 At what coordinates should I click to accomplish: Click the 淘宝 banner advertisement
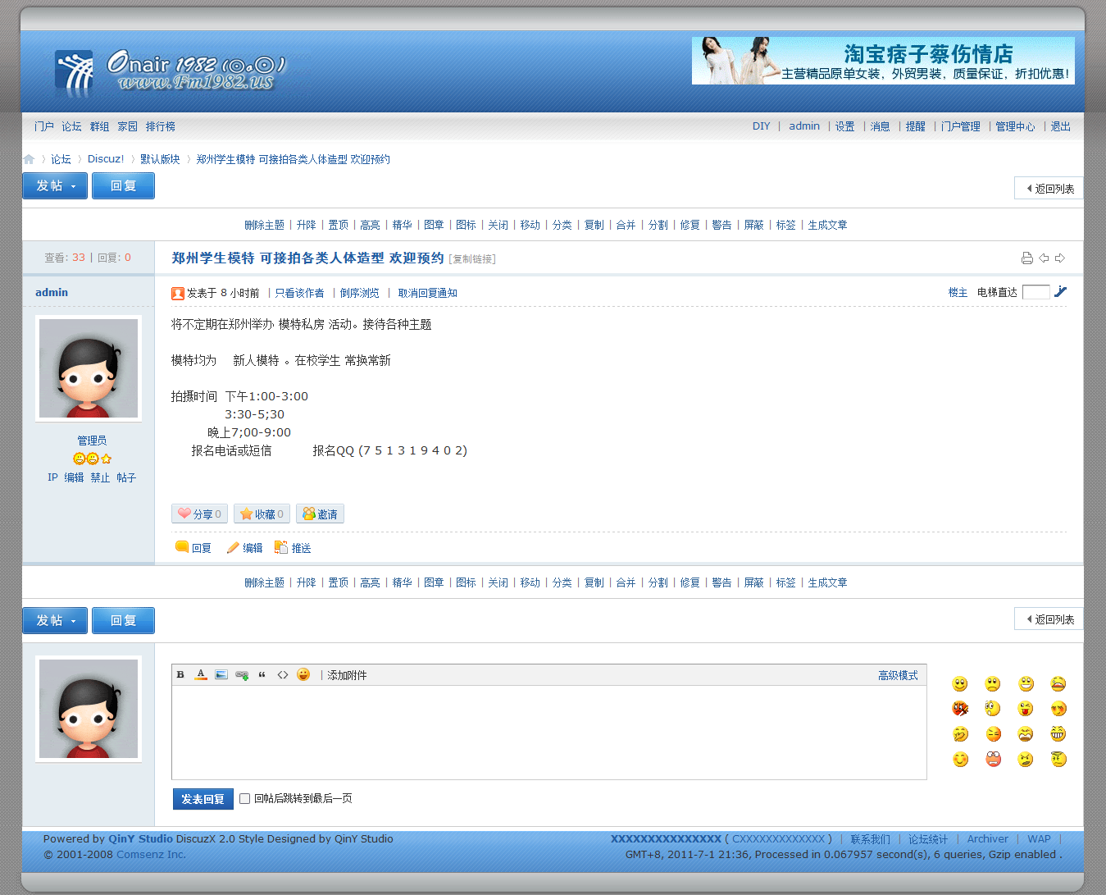pos(883,61)
